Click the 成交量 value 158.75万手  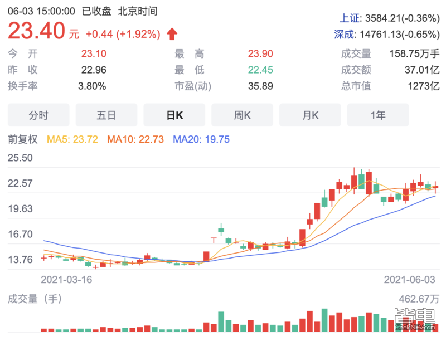pos(414,53)
